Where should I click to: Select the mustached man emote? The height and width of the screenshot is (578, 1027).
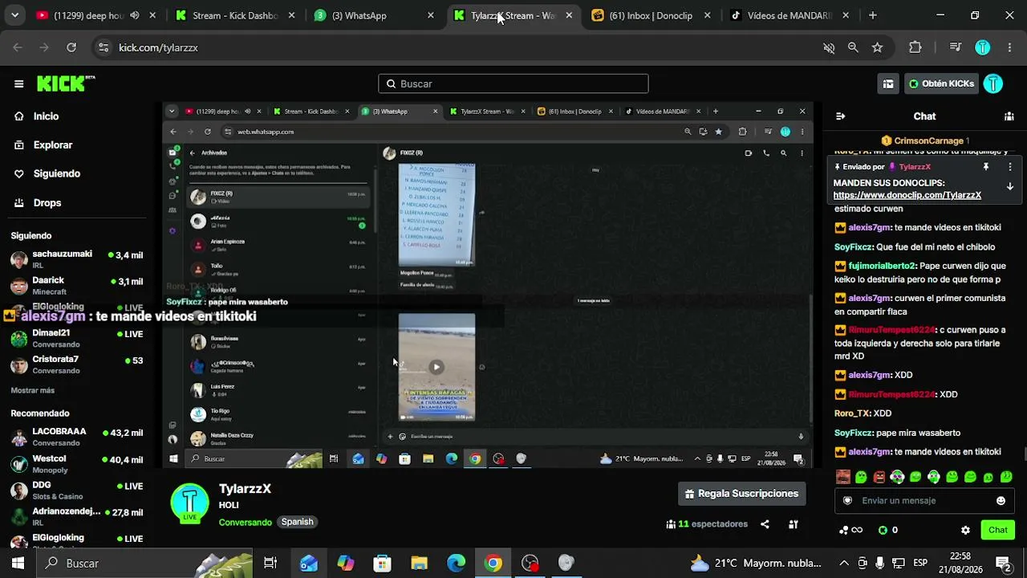click(x=842, y=477)
